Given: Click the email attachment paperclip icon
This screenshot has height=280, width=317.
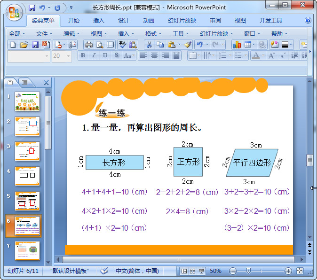Looking at the screenshot, I should click(72, 45).
